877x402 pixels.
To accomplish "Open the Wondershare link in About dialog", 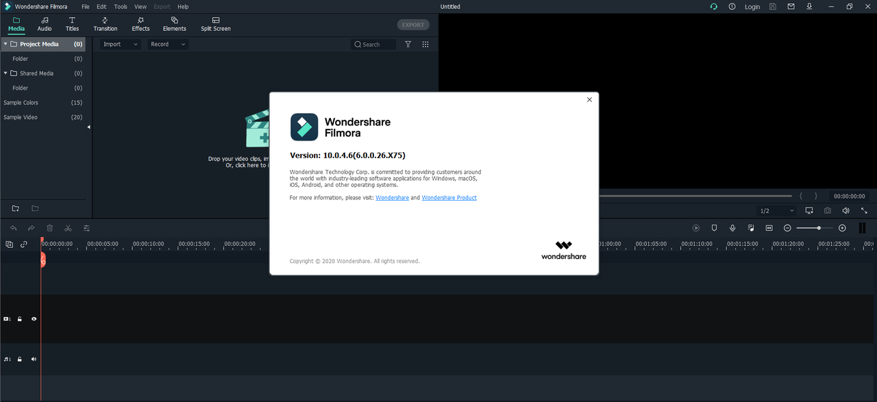I will pos(392,198).
